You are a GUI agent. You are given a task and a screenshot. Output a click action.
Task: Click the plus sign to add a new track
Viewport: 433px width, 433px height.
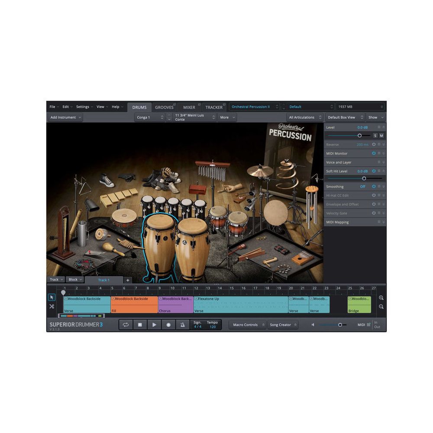128,280
